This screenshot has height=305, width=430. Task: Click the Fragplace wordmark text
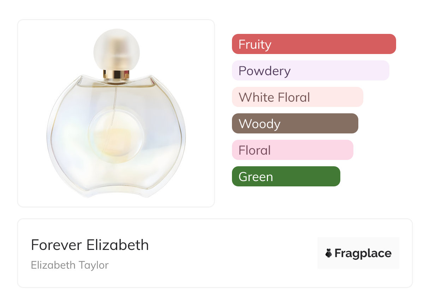363,253
